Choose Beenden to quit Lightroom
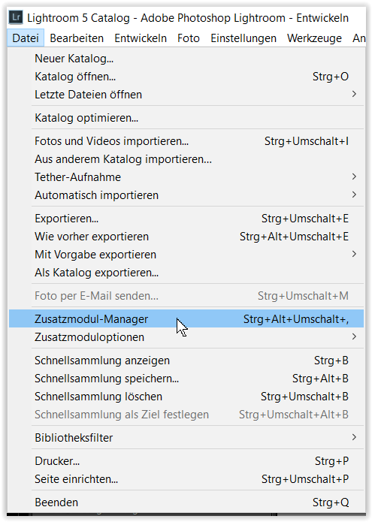The image size is (372, 522). (186, 502)
